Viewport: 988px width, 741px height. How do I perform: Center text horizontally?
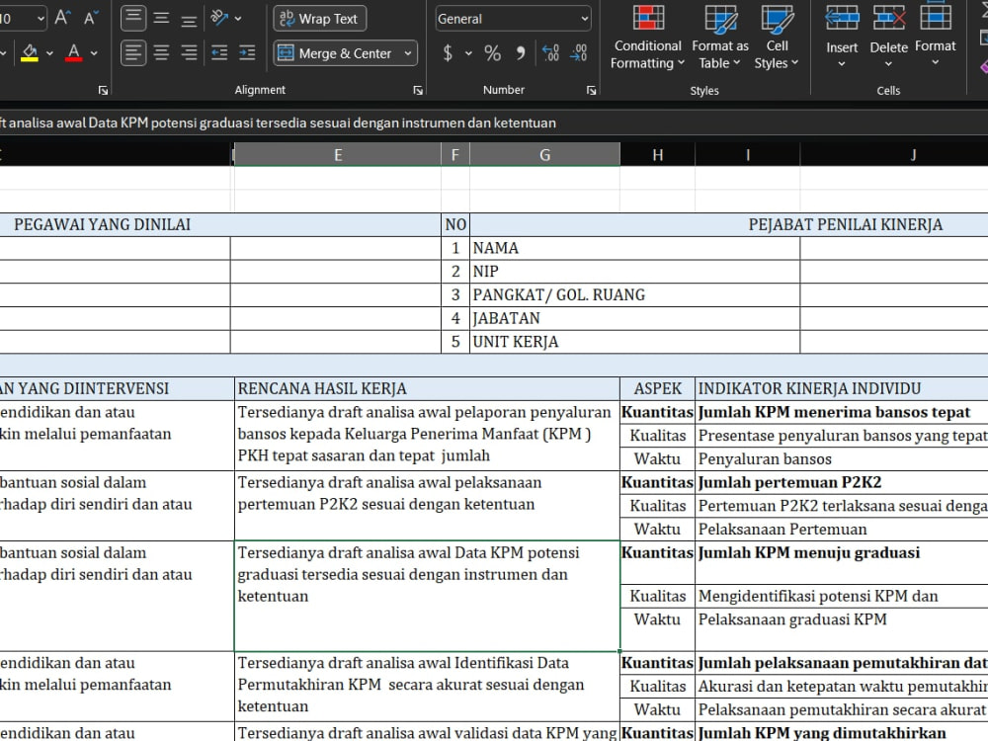[161, 53]
